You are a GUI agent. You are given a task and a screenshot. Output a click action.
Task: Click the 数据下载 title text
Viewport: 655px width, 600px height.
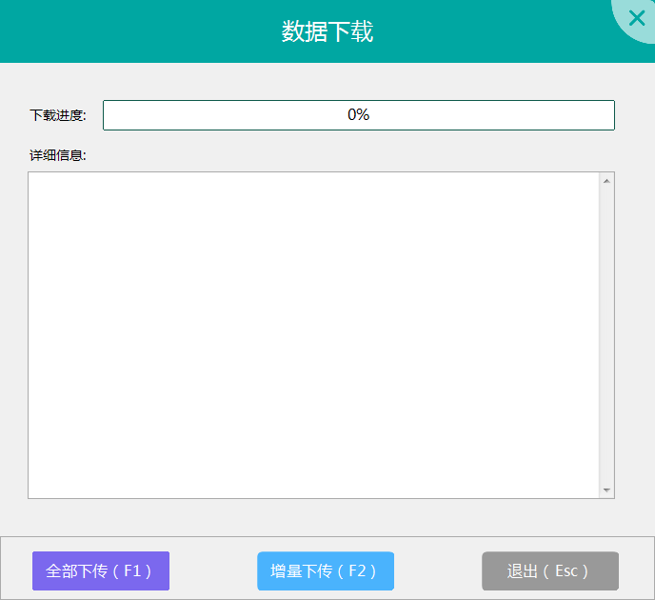coord(327,31)
